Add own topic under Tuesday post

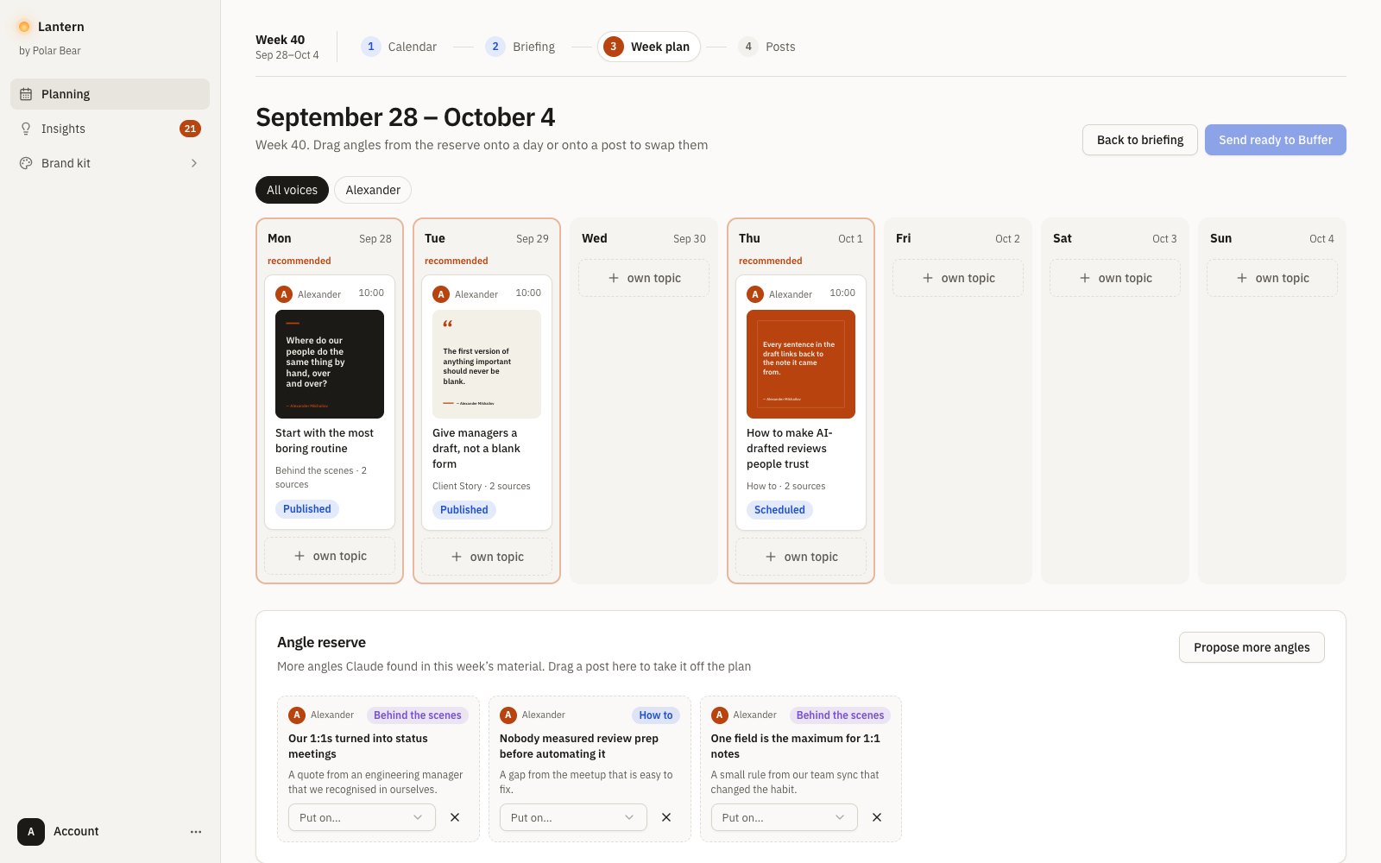click(487, 557)
